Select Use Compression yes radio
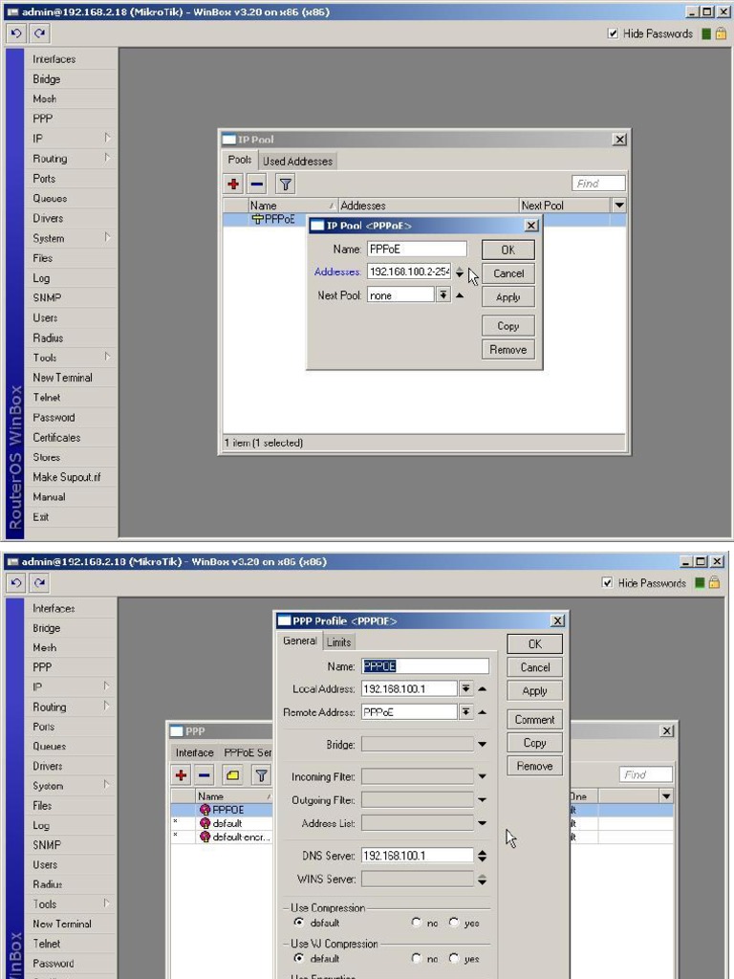Image resolution: width=734 pixels, height=979 pixels. pos(454,923)
